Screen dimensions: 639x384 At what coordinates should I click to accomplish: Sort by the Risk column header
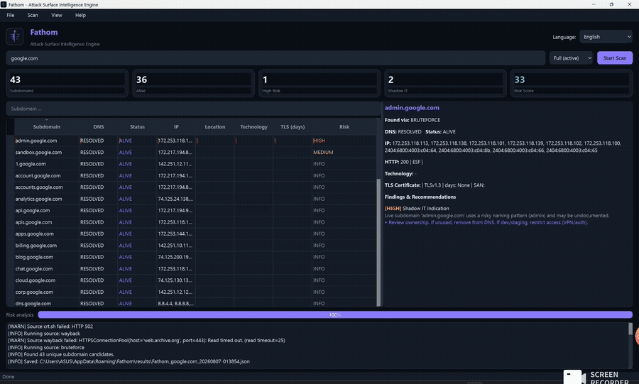344,126
